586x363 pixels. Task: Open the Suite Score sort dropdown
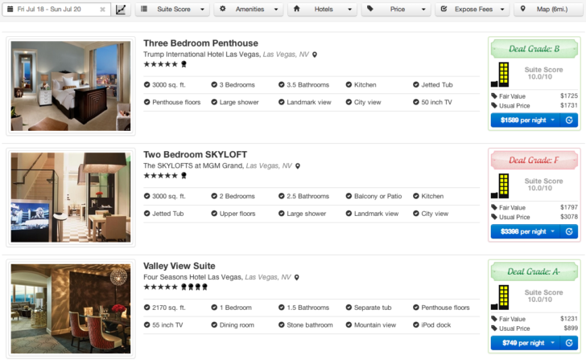pyautogui.click(x=174, y=10)
